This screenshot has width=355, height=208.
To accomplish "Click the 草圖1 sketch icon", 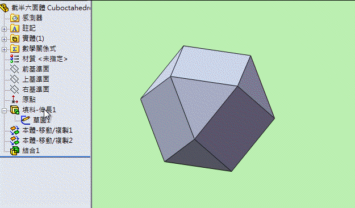I will click(x=26, y=120).
